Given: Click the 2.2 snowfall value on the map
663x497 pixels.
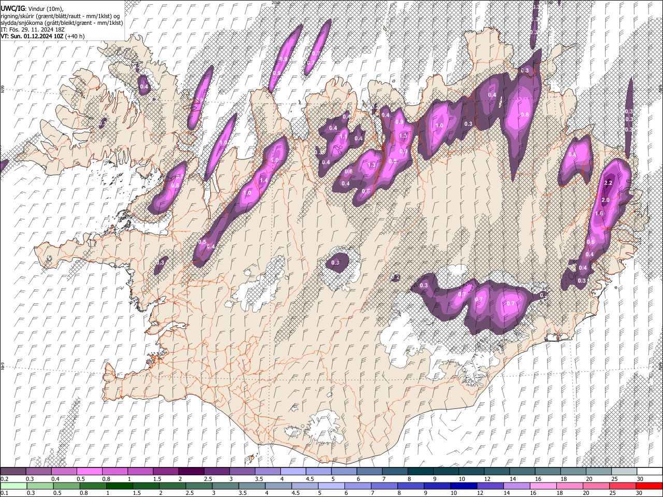Looking at the screenshot, I should (x=609, y=183).
